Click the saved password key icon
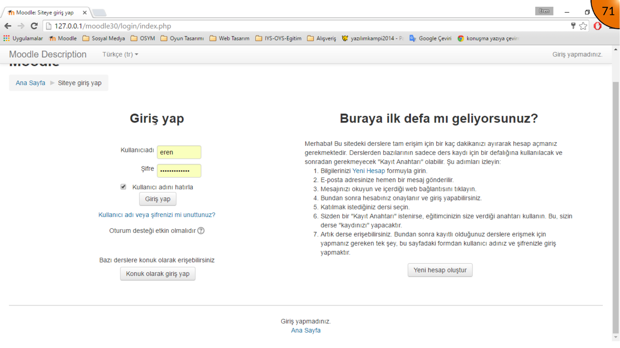 click(573, 26)
